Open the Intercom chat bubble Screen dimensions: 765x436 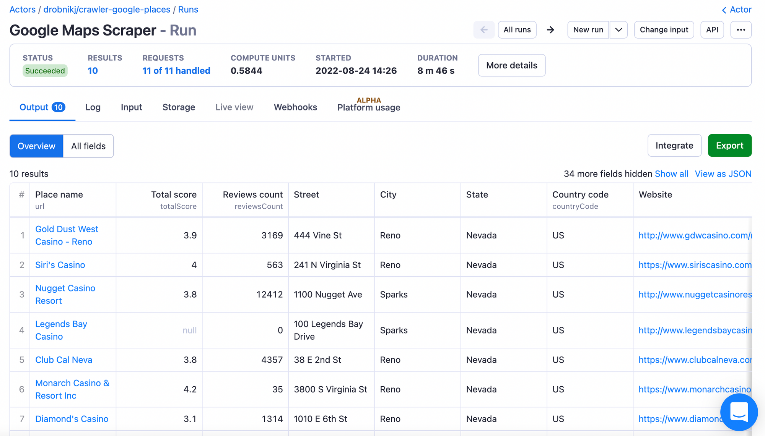click(x=739, y=412)
